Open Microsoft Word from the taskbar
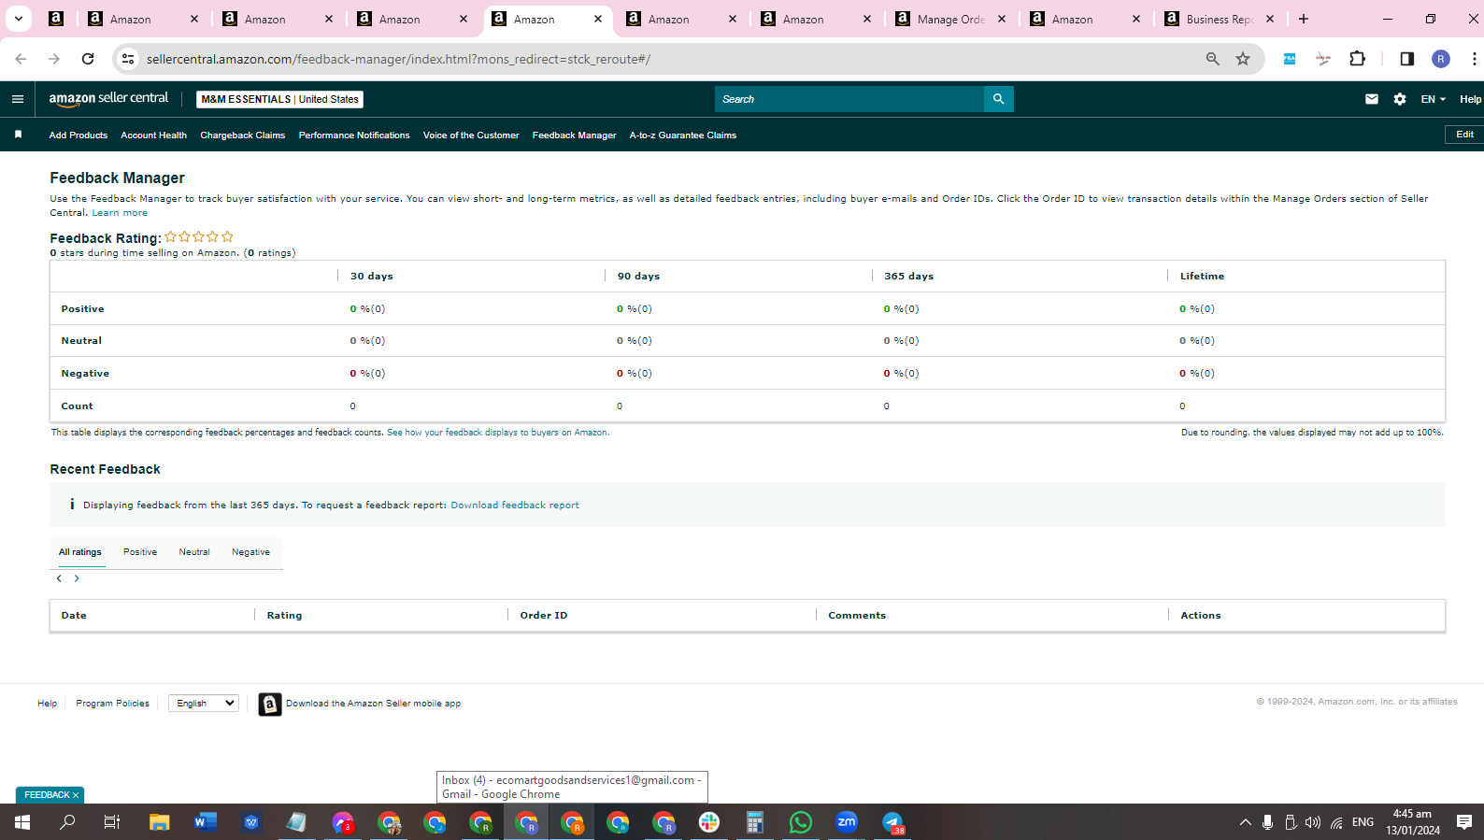Image resolution: width=1484 pixels, height=840 pixels. tap(205, 822)
